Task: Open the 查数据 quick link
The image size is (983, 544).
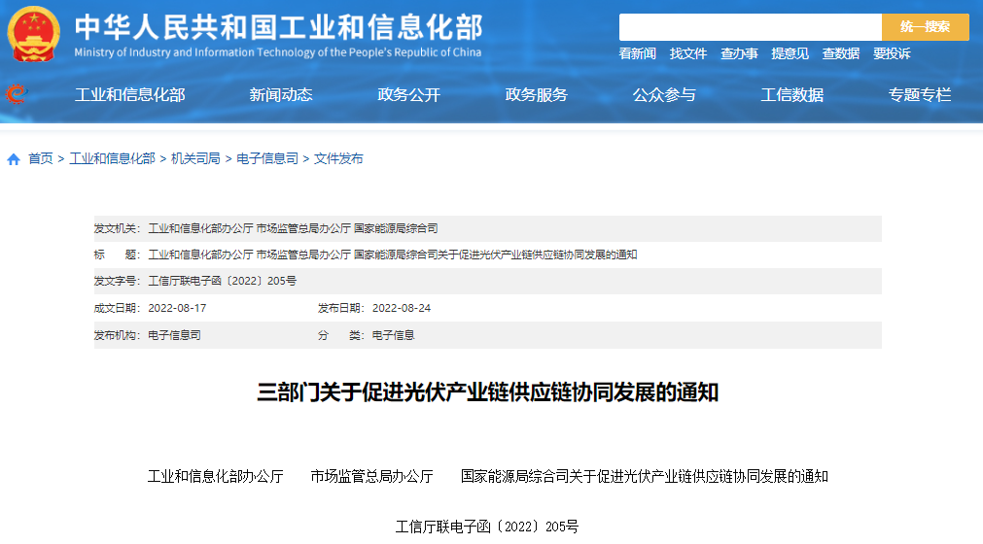Action: coord(840,54)
